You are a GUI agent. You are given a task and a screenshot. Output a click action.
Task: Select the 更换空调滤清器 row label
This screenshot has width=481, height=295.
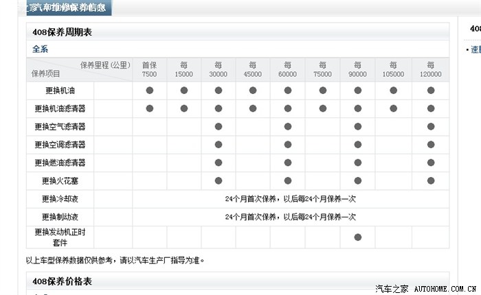tap(60, 145)
